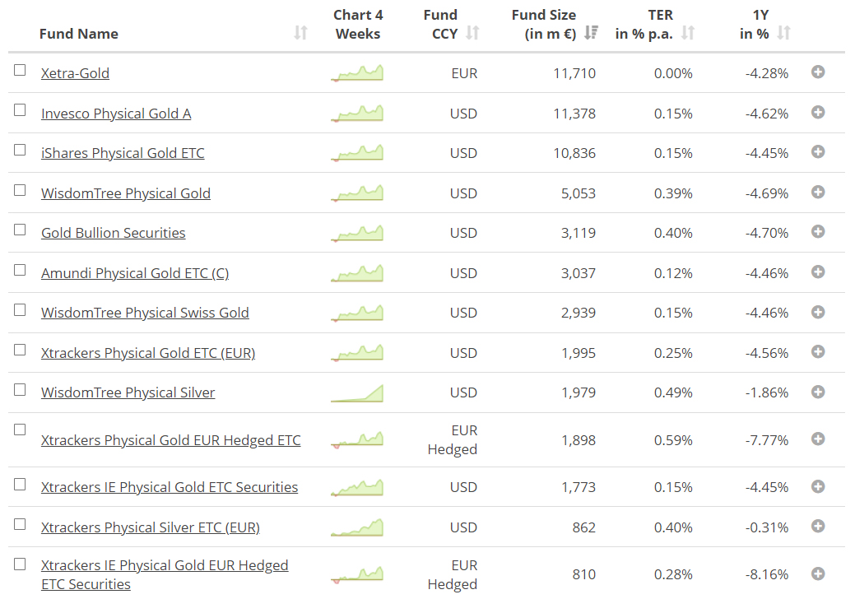Click plus icon for WisdomTree Physical Silver
This screenshot has width=855, height=599.
tap(818, 392)
